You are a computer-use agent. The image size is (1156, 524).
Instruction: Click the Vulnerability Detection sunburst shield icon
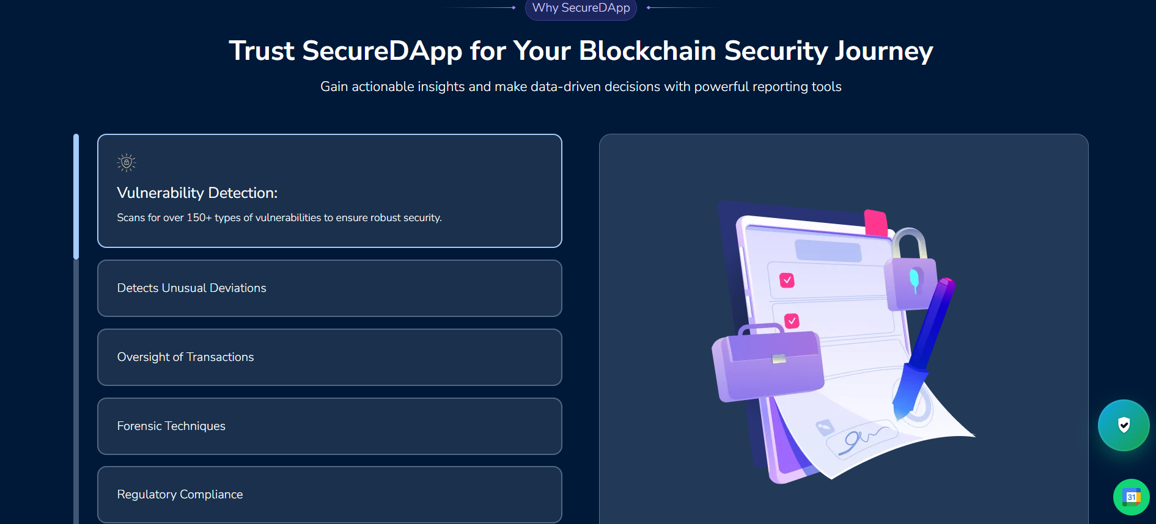(127, 162)
